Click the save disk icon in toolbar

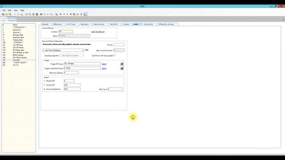click(x=27, y=14)
